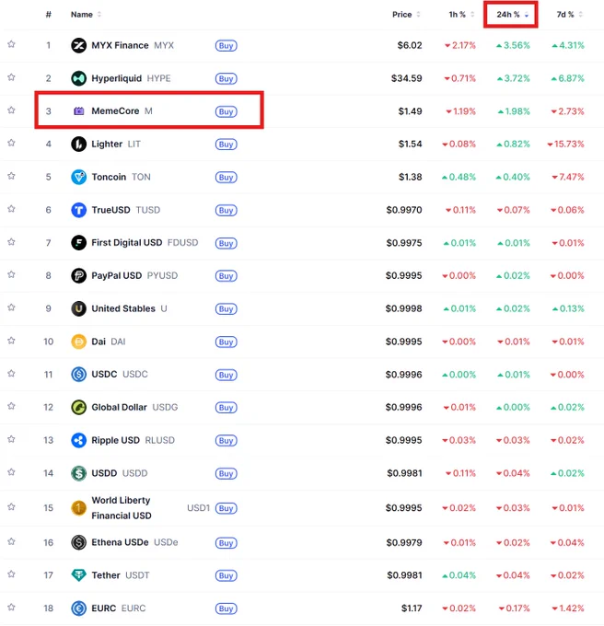Click the Hyperliquid coin logo
The width and height of the screenshot is (604, 626).
[78, 78]
